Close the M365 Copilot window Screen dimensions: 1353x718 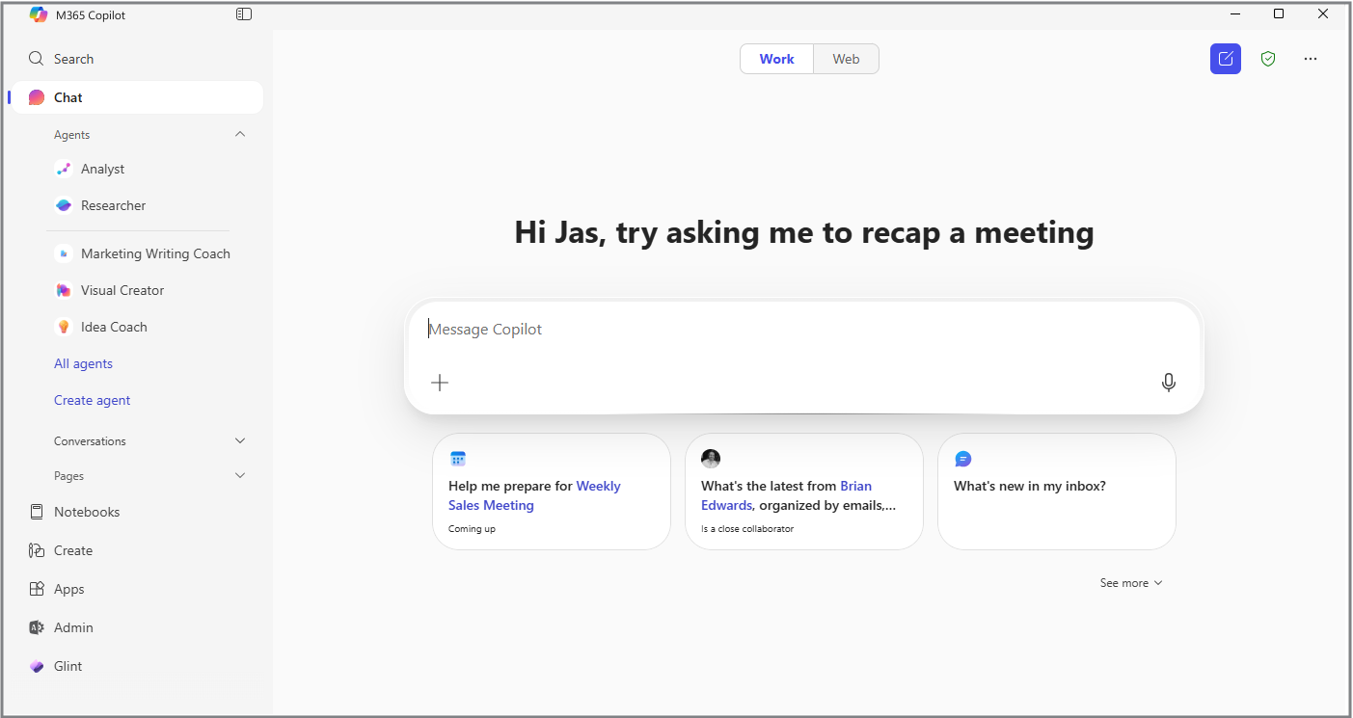coord(1323,13)
